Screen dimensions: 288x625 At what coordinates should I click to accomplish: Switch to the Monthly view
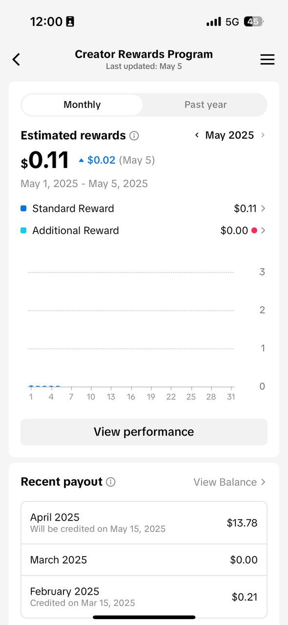click(x=82, y=104)
